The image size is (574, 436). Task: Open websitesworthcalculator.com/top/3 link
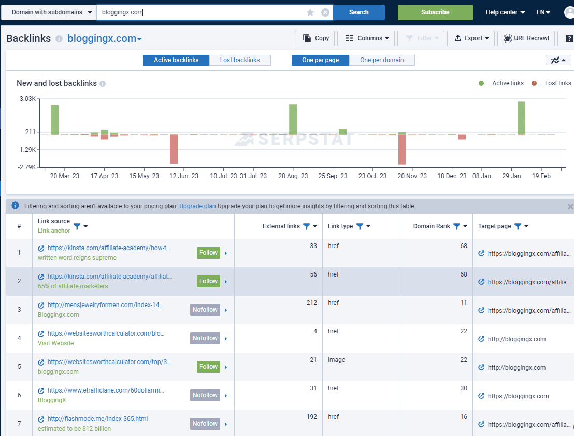click(109, 362)
